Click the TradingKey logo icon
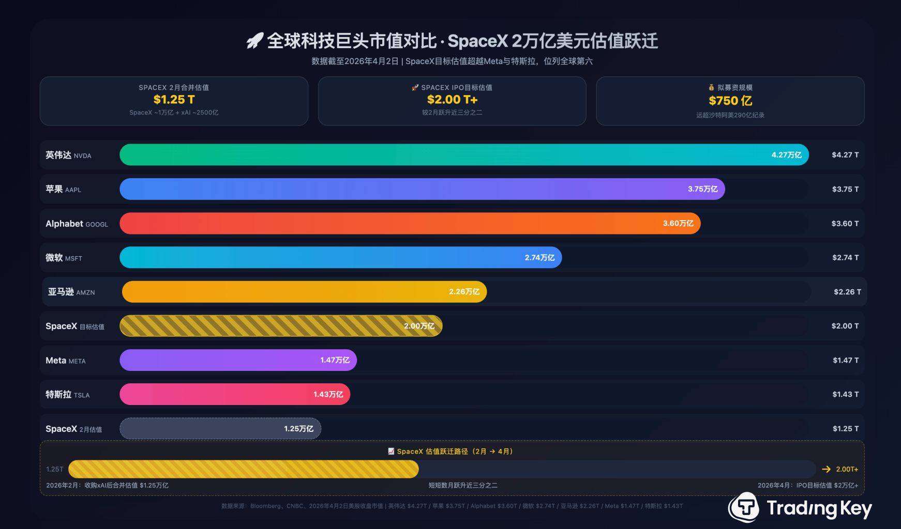 coord(744,508)
